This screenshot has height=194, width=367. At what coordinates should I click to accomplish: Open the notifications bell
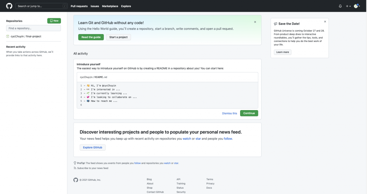(x=340, y=6)
